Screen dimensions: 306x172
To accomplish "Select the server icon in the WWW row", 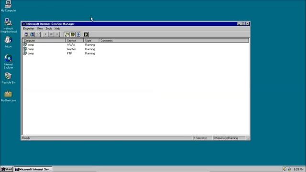I will (x=25, y=44).
